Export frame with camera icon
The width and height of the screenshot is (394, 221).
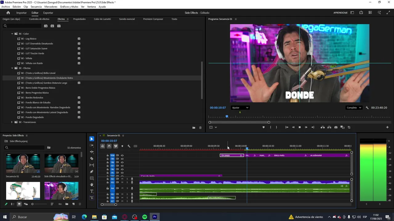(x=336, y=127)
